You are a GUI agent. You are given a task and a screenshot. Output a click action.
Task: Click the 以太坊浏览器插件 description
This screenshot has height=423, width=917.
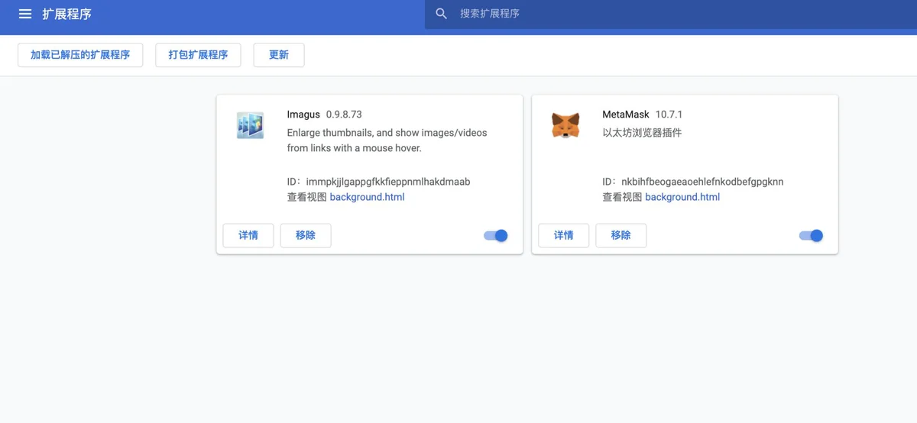[642, 133]
